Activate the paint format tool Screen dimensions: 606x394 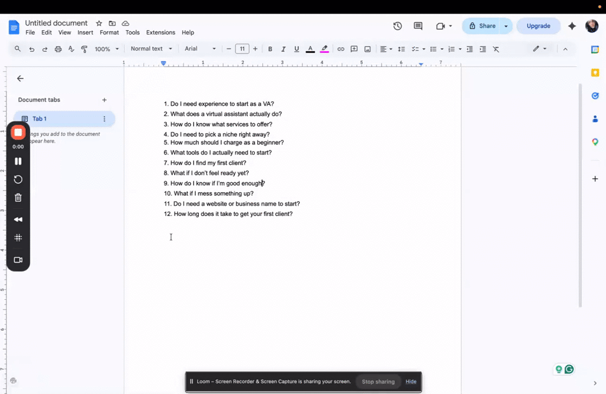(x=84, y=49)
